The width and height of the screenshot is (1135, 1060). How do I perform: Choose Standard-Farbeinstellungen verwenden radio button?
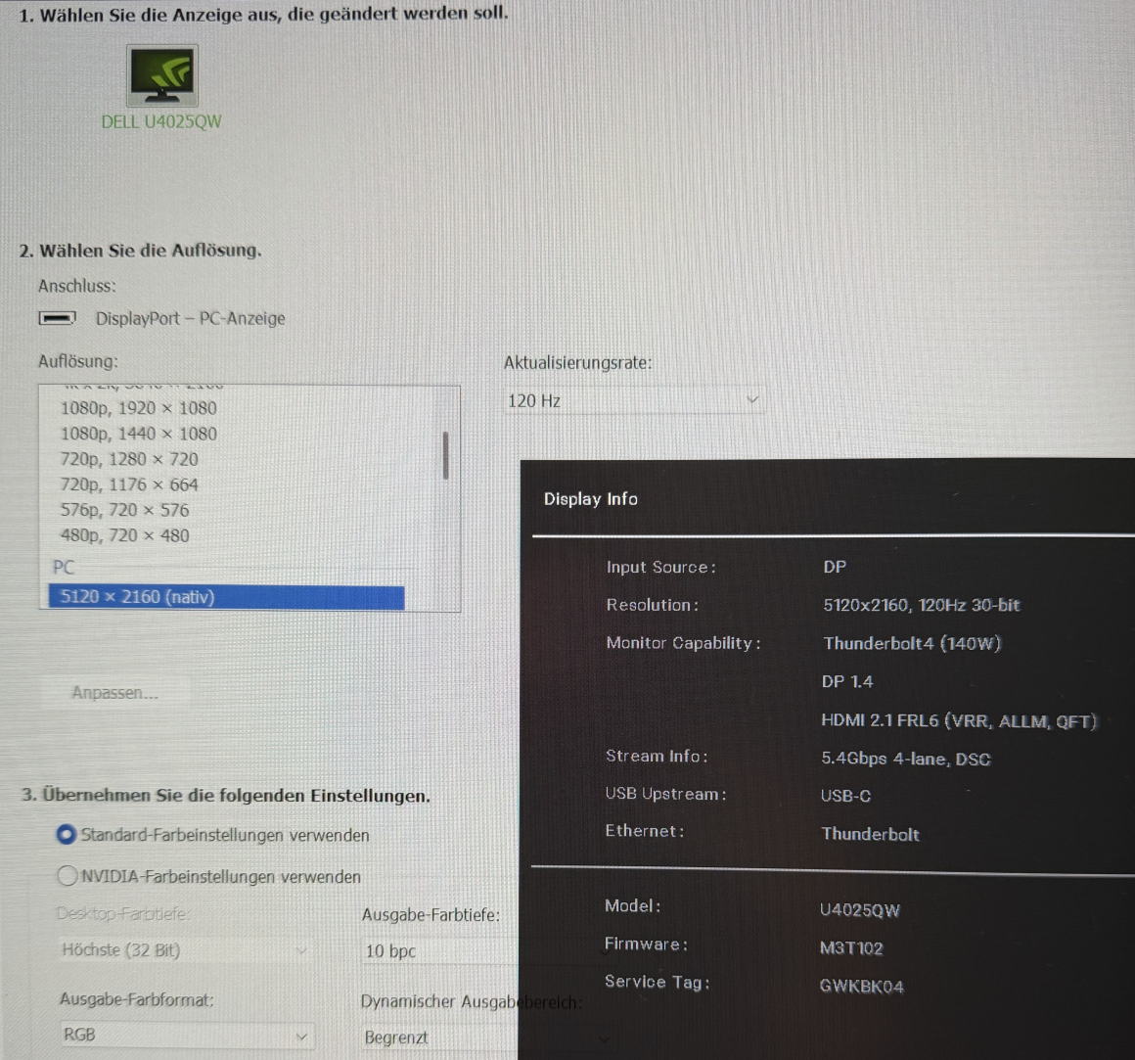tap(66, 835)
